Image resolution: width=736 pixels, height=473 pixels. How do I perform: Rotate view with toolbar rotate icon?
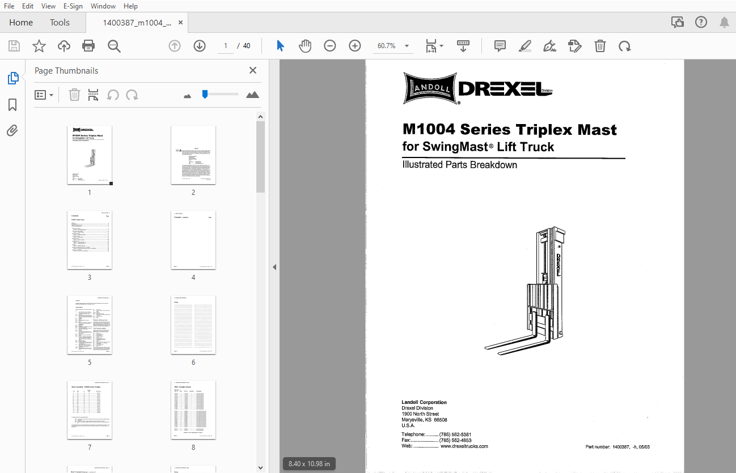click(625, 46)
